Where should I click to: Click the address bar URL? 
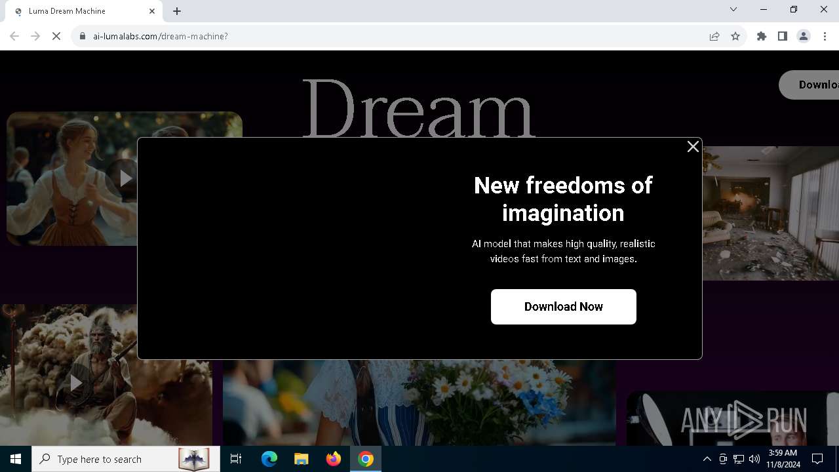(x=161, y=36)
